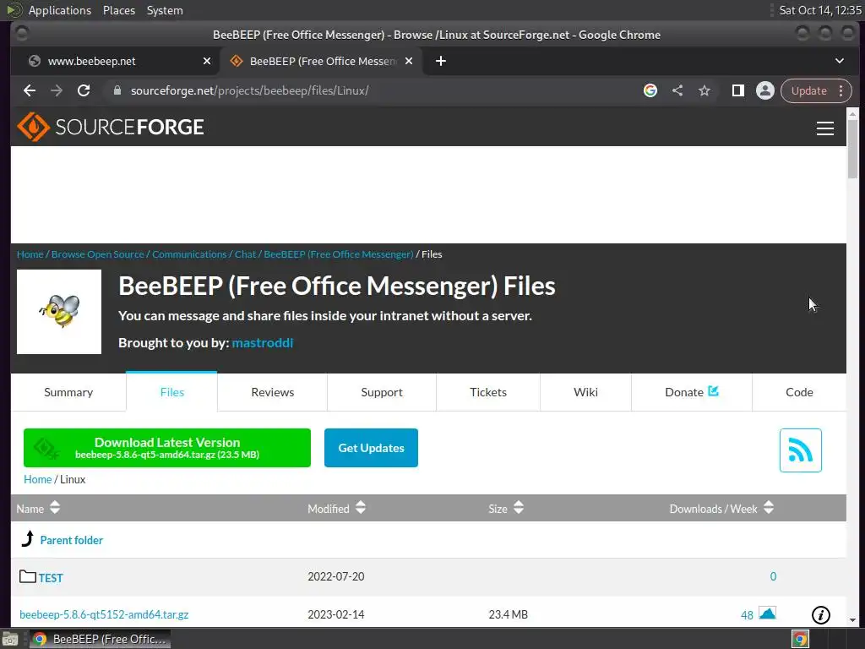Viewport: 865px width, 649px height.
Task: Click the Parent folder up-arrow icon
Action: (28, 538)
